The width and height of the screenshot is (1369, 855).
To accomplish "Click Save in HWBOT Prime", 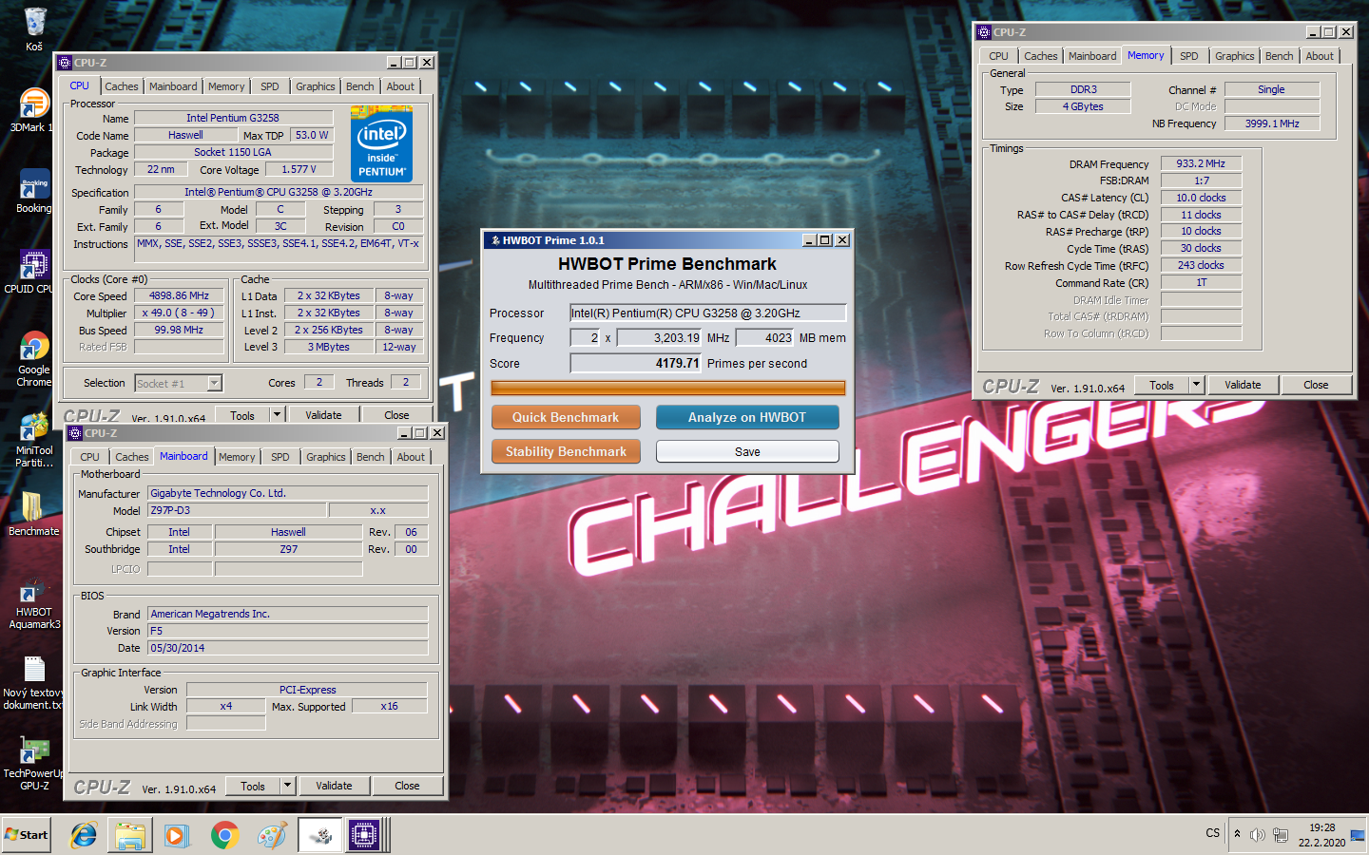I will [747, 451].
